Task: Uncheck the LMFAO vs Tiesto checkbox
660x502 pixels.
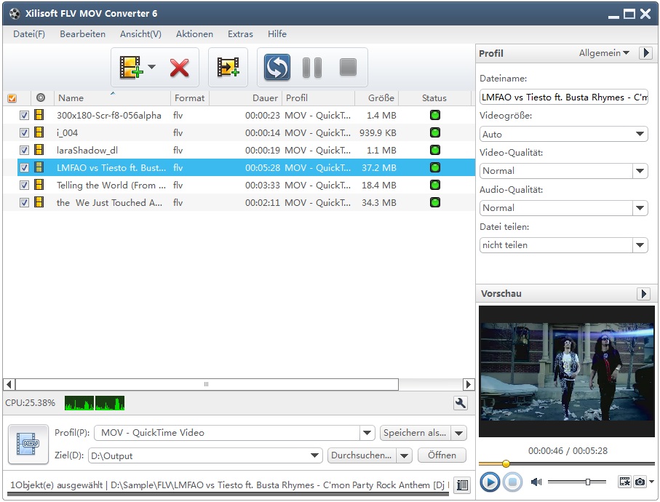Action: point(24,168)
